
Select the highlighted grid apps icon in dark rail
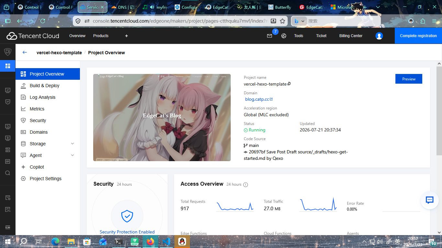point(8,66)
